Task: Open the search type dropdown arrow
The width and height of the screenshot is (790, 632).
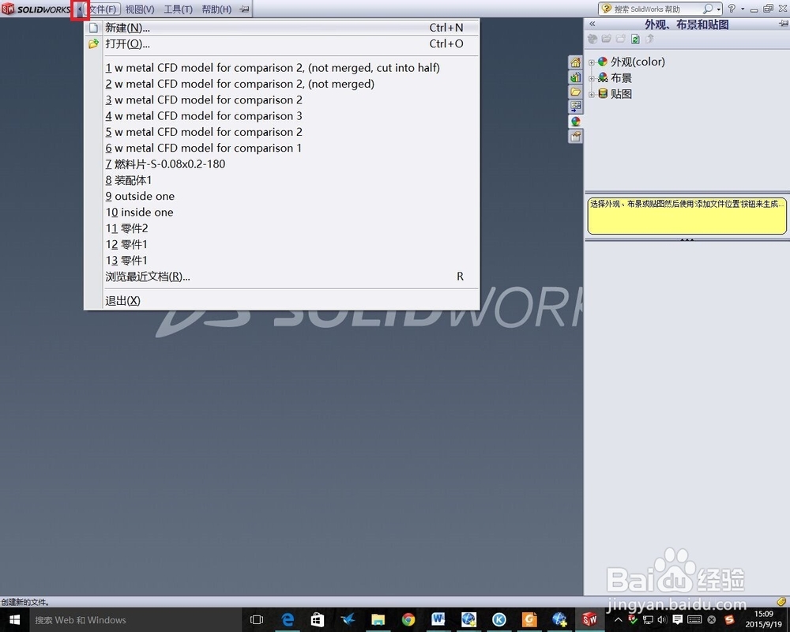Action: (x=718, y=9)
